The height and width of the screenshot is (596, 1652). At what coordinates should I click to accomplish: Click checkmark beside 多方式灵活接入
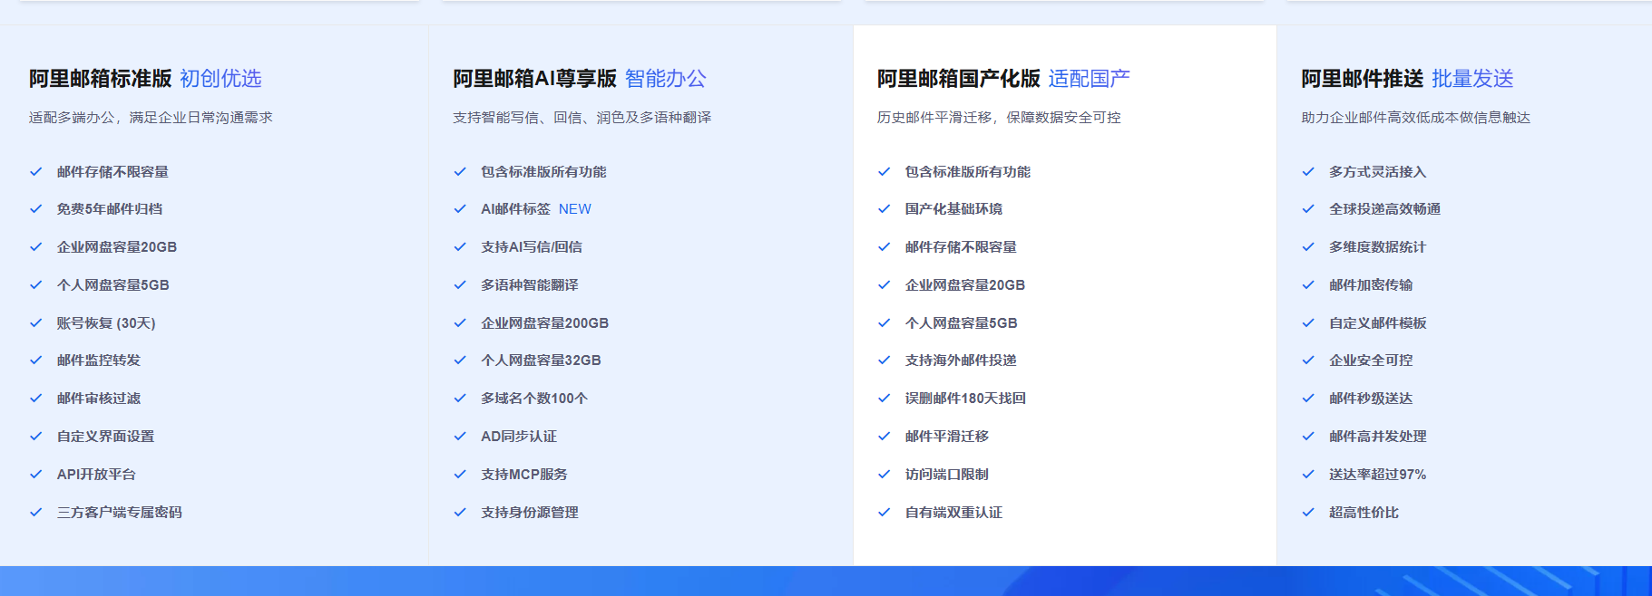(x=1308, y=172)
